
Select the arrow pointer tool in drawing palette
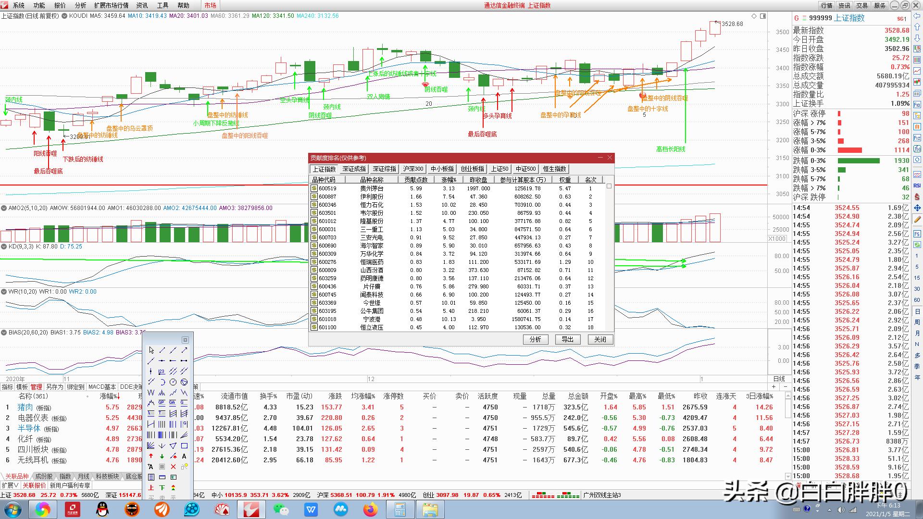pos(151,350)
